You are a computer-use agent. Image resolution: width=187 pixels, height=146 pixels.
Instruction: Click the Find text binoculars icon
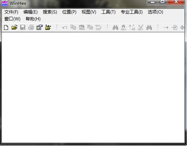pyautogui.click(x=115, y=28)
